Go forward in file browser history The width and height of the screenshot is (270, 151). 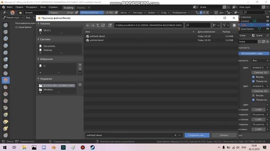(x=93, y=25)
